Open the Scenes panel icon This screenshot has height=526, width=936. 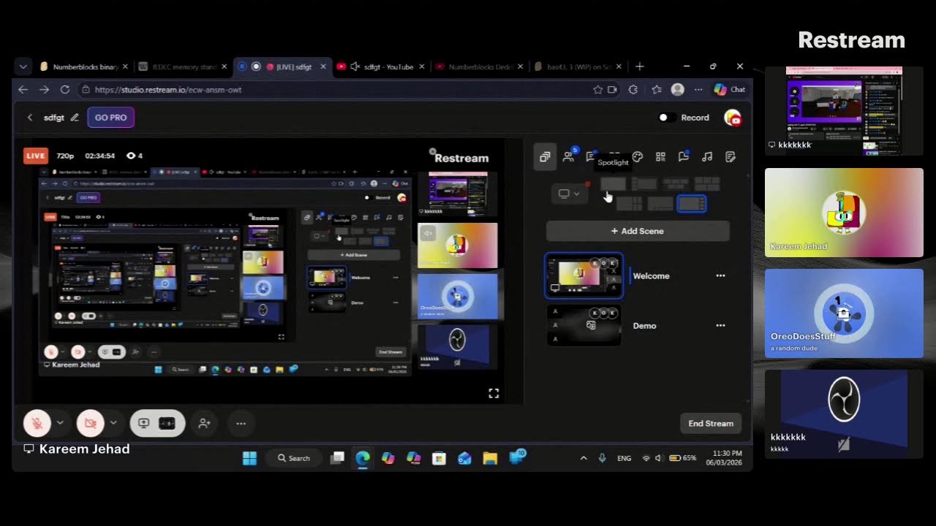coord(545,156)
